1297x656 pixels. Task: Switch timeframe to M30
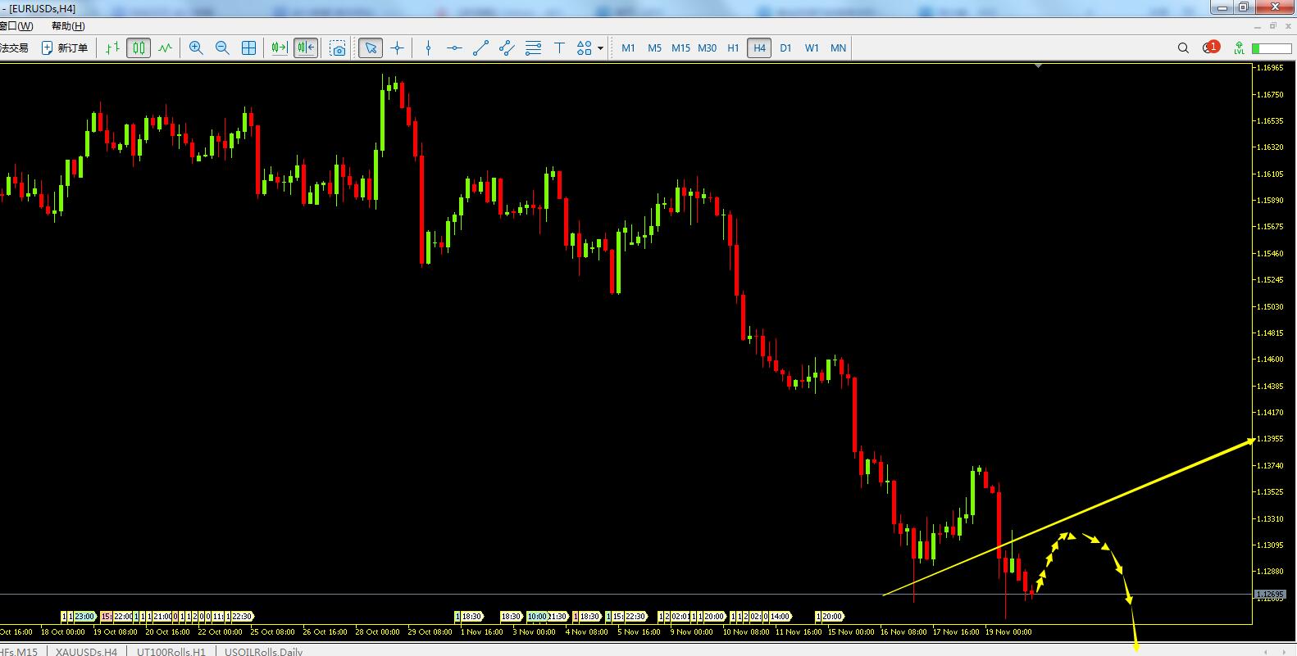pyautogui.click(x=707, y=48)
